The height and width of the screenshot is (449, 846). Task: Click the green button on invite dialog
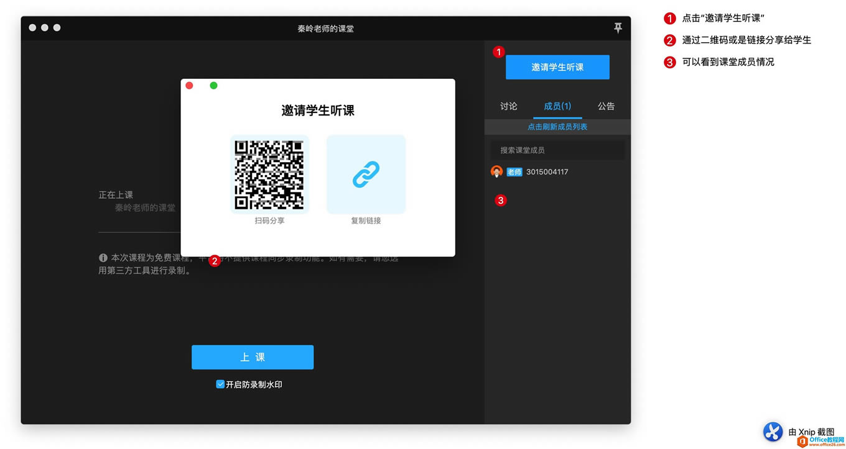[x=213, y=86]
